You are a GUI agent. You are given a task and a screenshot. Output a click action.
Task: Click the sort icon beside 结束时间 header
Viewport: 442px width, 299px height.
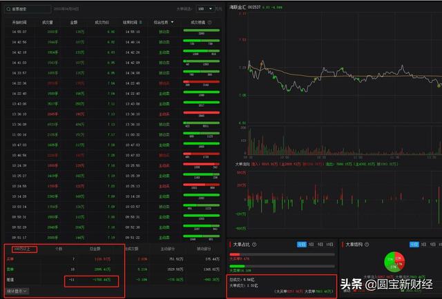click(x=141, y=22)
